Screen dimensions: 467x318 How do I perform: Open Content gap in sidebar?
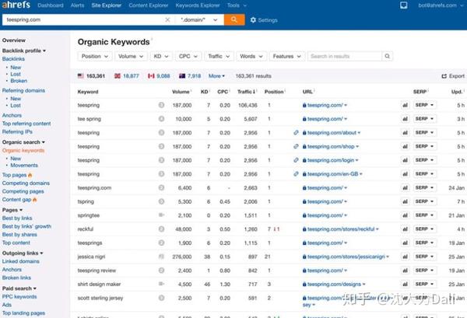click(x=16, y=200)
